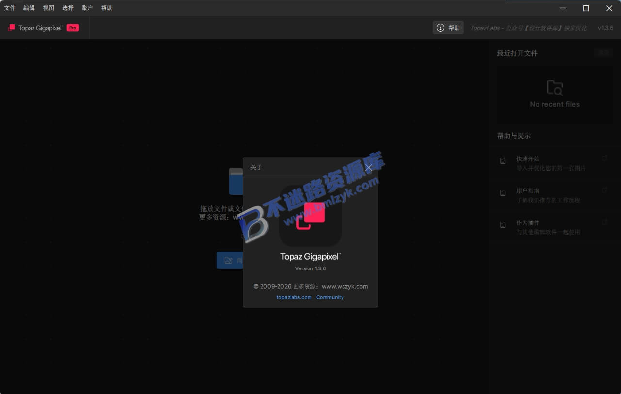The image size is (621, 394).
Task: Click the No recent files text
Action: pyautogui.click(x=555, y=104)
